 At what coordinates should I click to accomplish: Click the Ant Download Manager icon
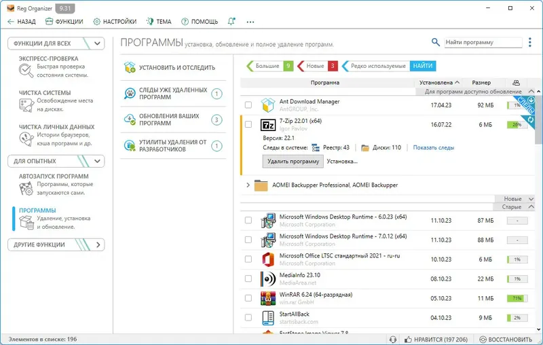point(267,105)
